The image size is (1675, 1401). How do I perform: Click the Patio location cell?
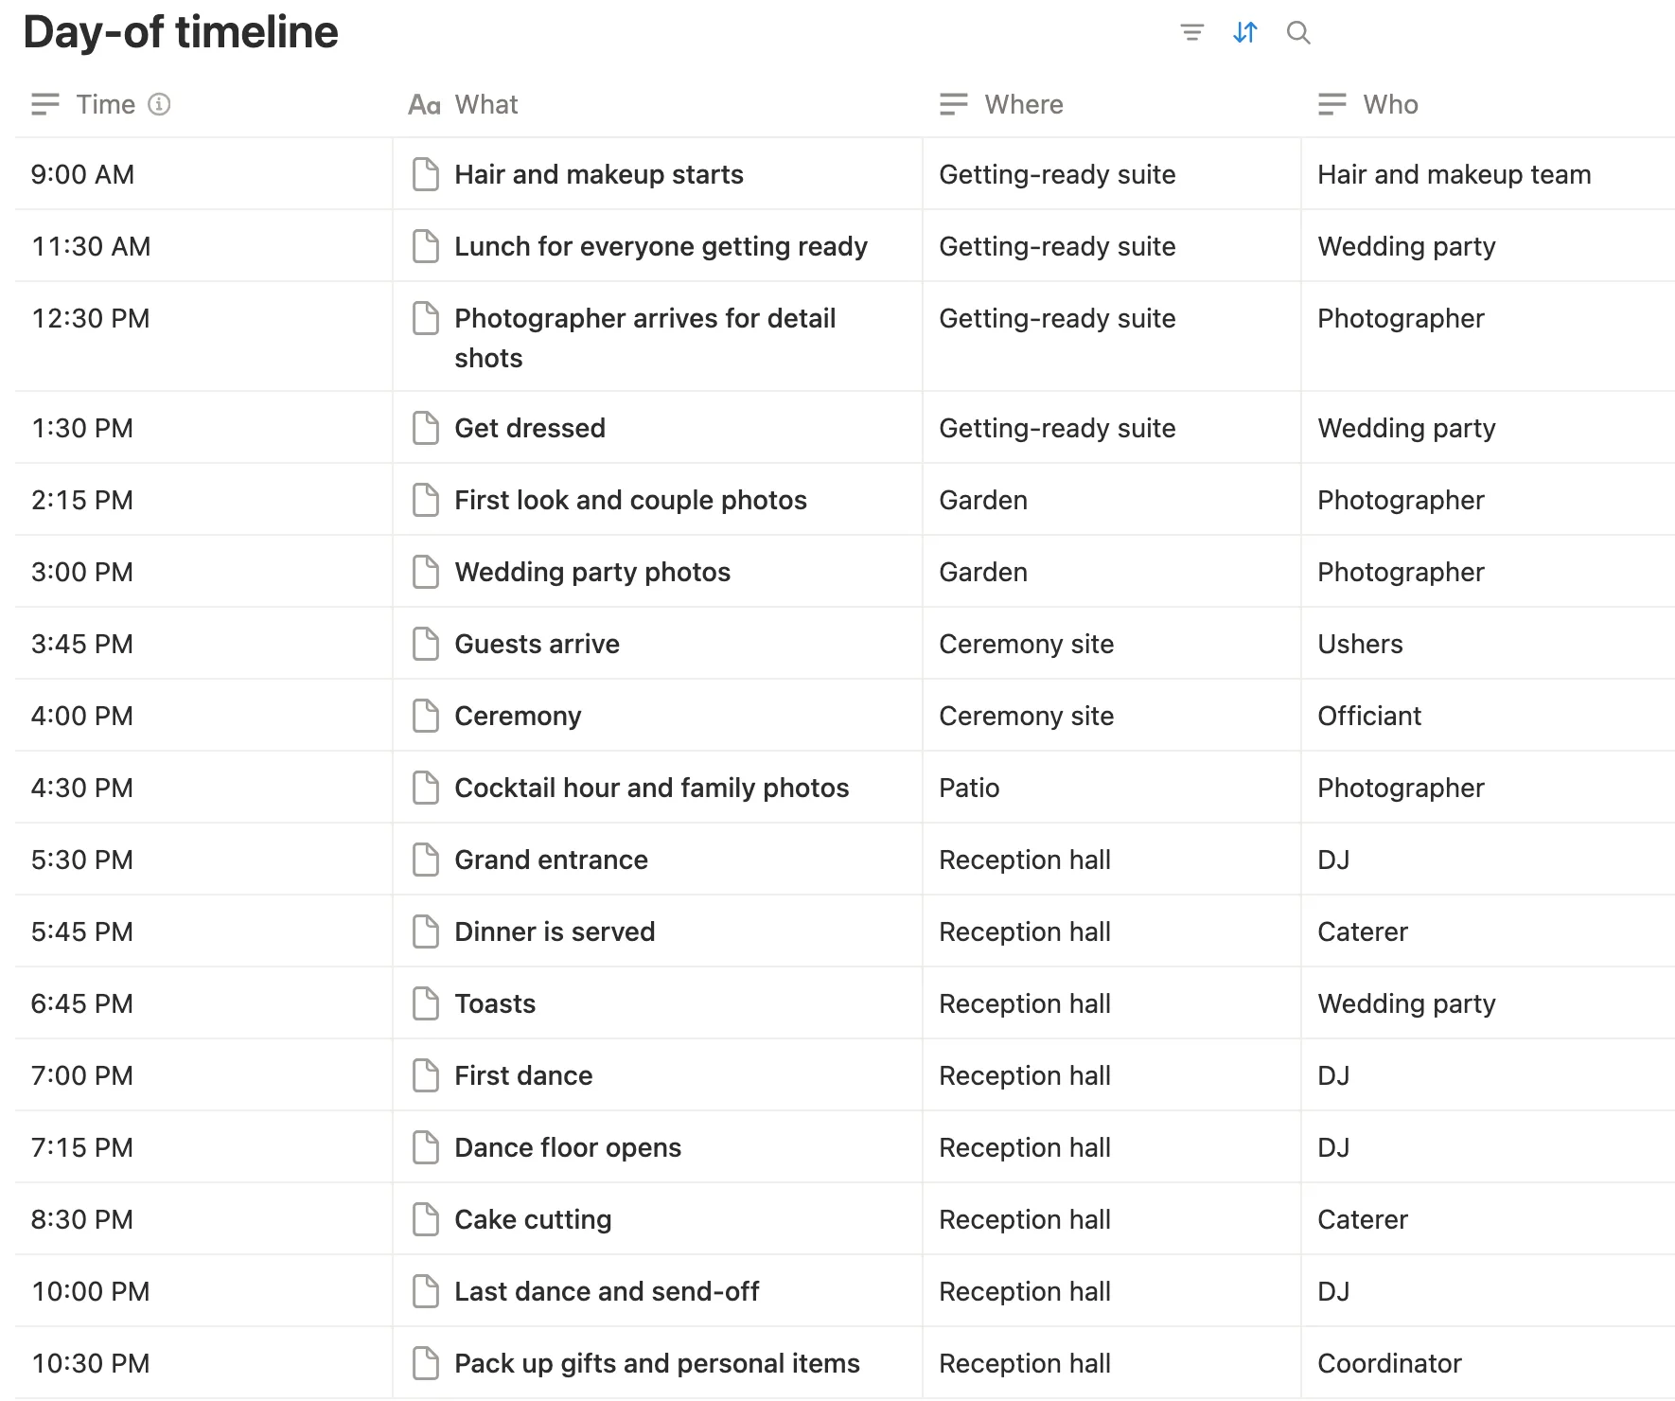tap(1112, 788)
